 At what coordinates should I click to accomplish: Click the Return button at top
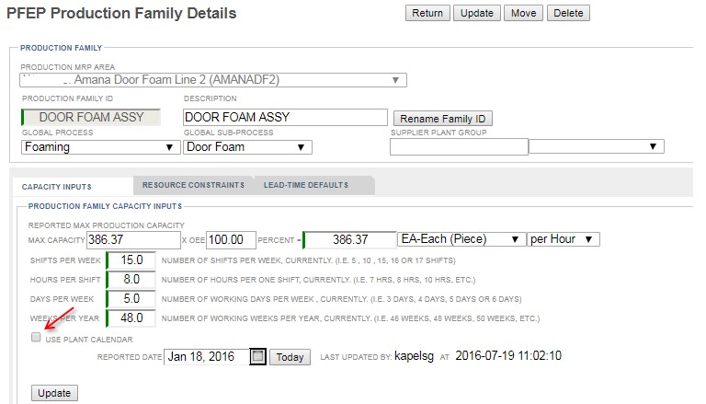tap(427, 13)
